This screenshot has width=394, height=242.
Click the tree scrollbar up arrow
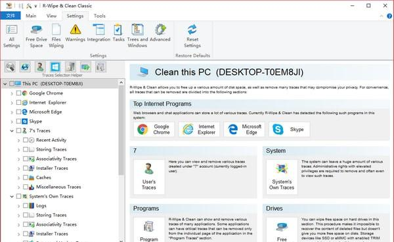tap(121, 83)
